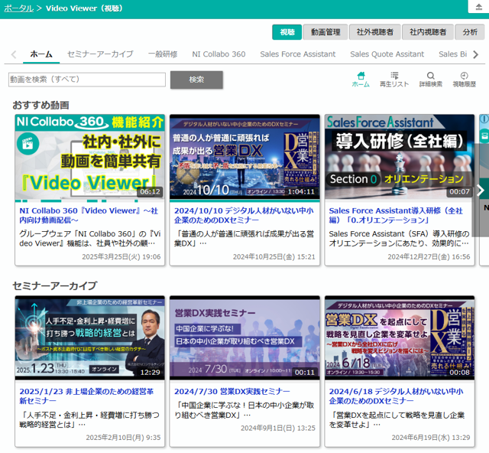Click the date 2024年6月19日(水) 13:29
Image resolution: width=489 pixels, height=453 pixels.
(x=431, y=438)
